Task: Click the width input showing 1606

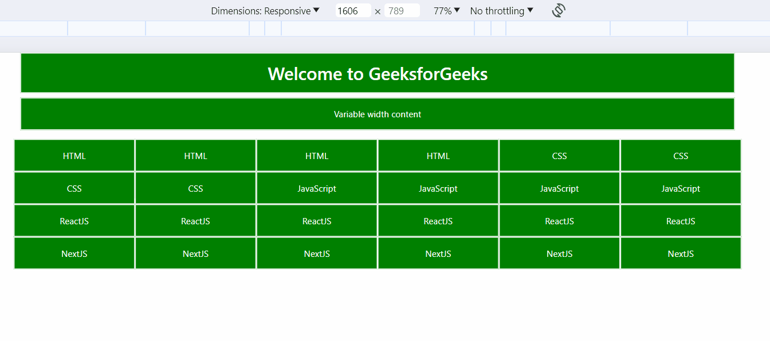Action: click(x=353, y=10)
